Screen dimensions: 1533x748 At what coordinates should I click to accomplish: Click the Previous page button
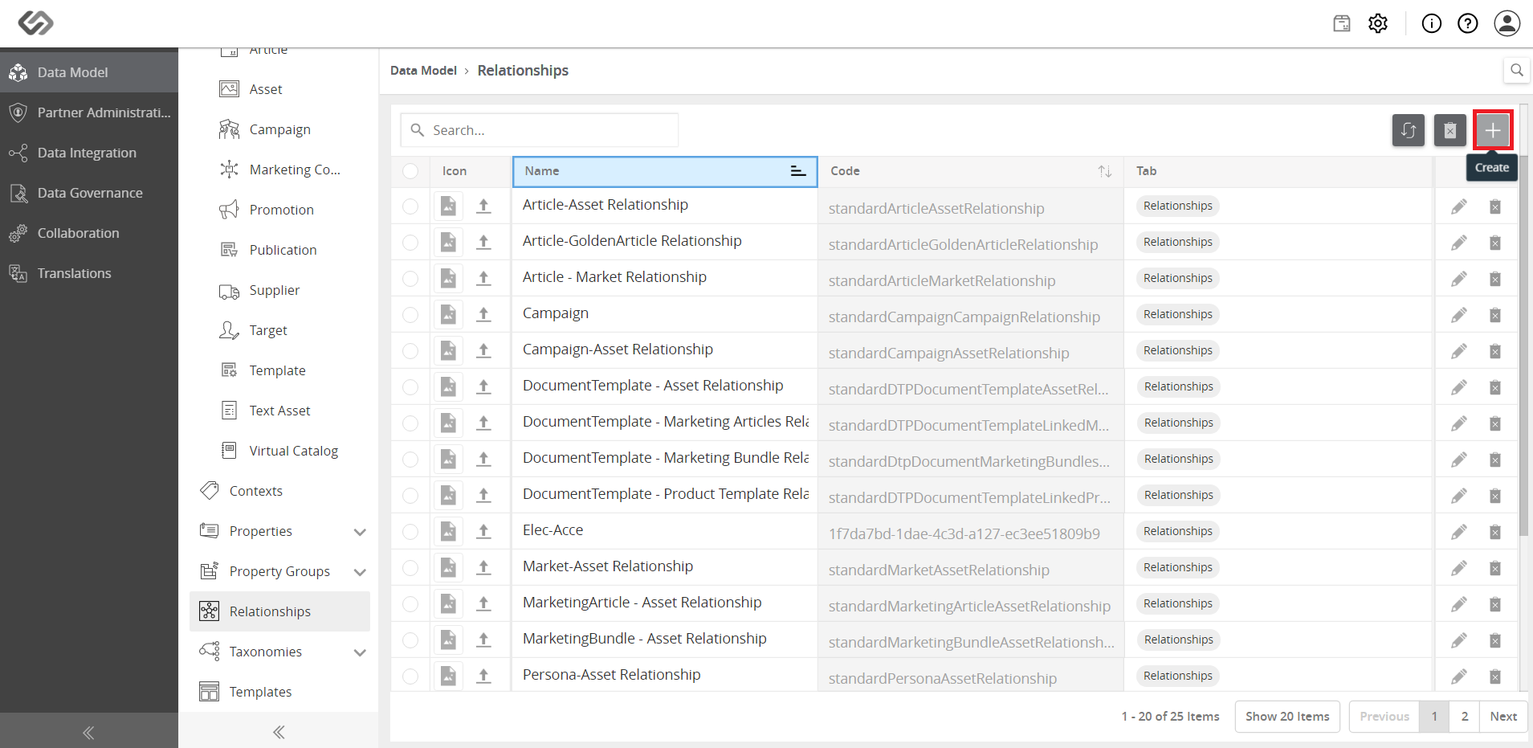[1384, 717]
